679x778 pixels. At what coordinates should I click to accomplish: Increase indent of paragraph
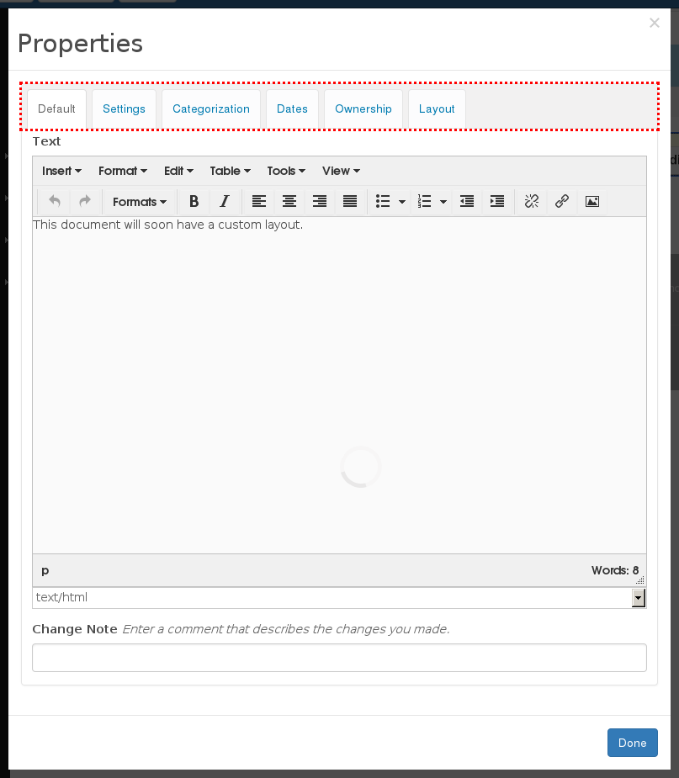(497, 201)
